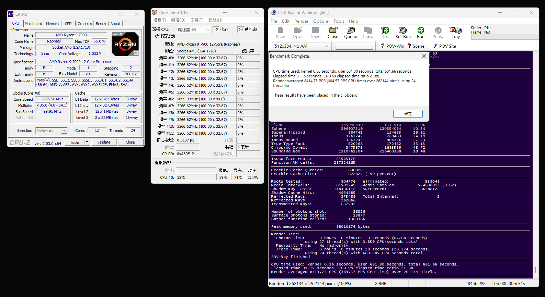
Task: Click the POV-Ray command line input field
Action: tap(354, 46)
